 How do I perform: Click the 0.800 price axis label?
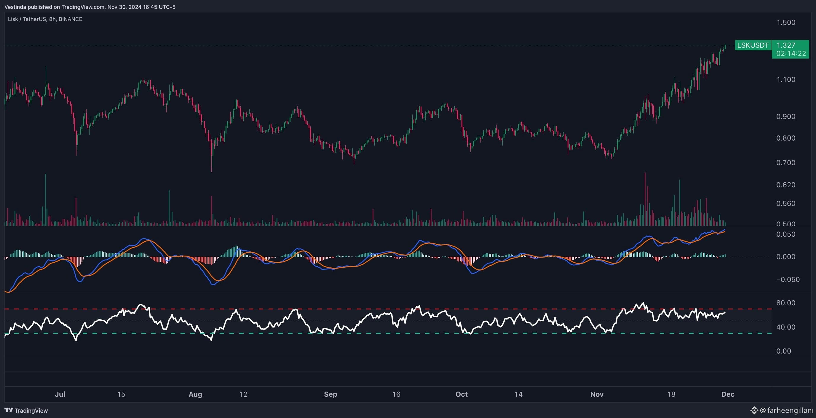pyautogui.click(x=785, y=138)
